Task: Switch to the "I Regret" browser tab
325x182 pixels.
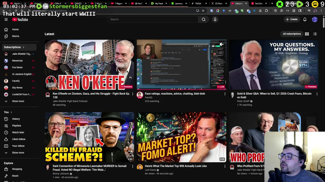Action: pos(119,4)
